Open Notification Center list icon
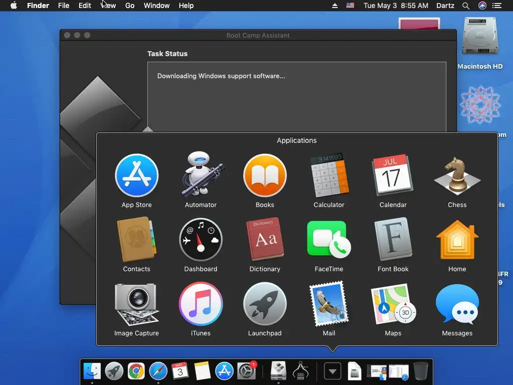The width and height of the screenshot is (513, 385). [x=497, y=6]
